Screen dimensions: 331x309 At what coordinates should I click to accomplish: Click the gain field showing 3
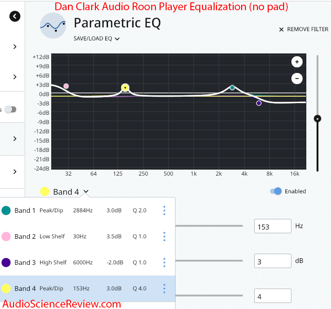point(272,261)
